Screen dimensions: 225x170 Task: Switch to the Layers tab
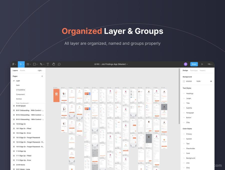pos(15,70)
